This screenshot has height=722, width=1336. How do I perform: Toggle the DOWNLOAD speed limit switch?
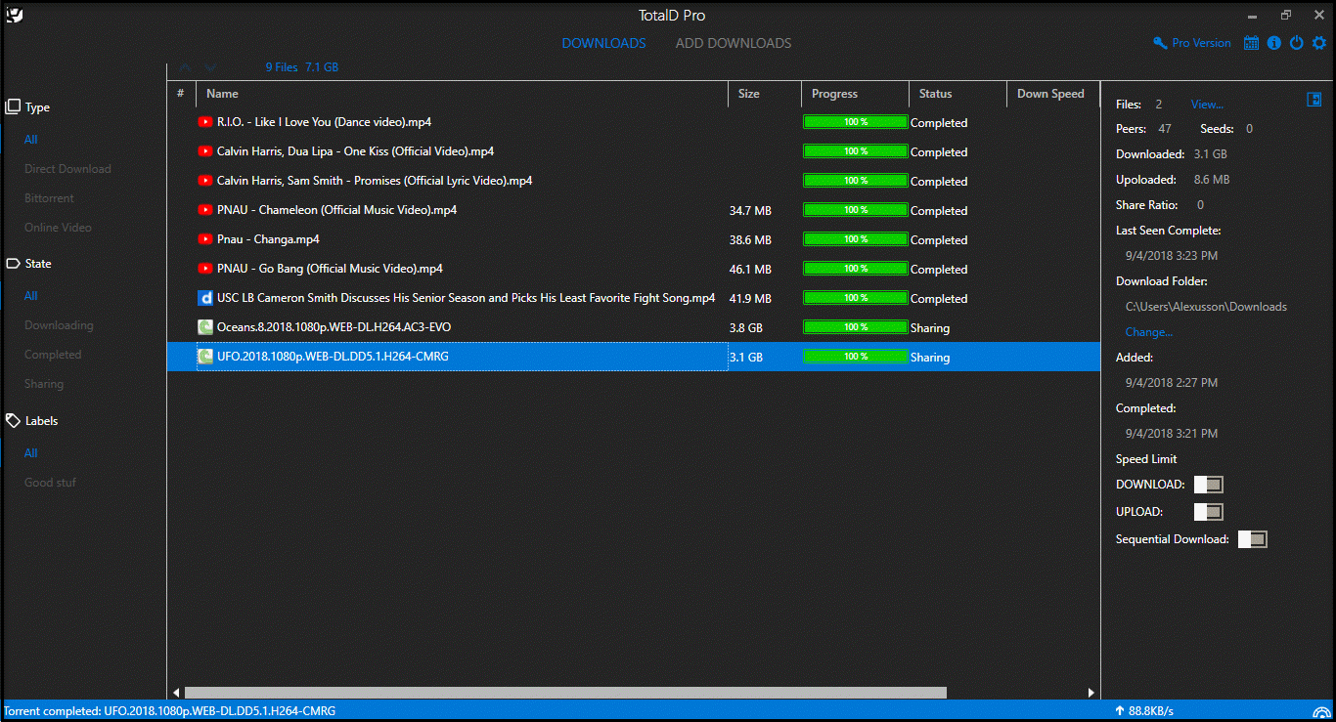[x=1209, y=485]
